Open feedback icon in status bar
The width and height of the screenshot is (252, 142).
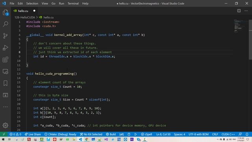pyautogui.click(x=240, y=134)
